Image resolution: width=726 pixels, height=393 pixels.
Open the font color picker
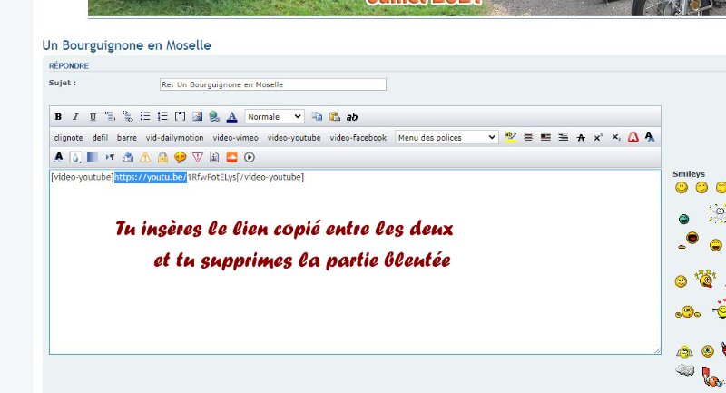231,117
